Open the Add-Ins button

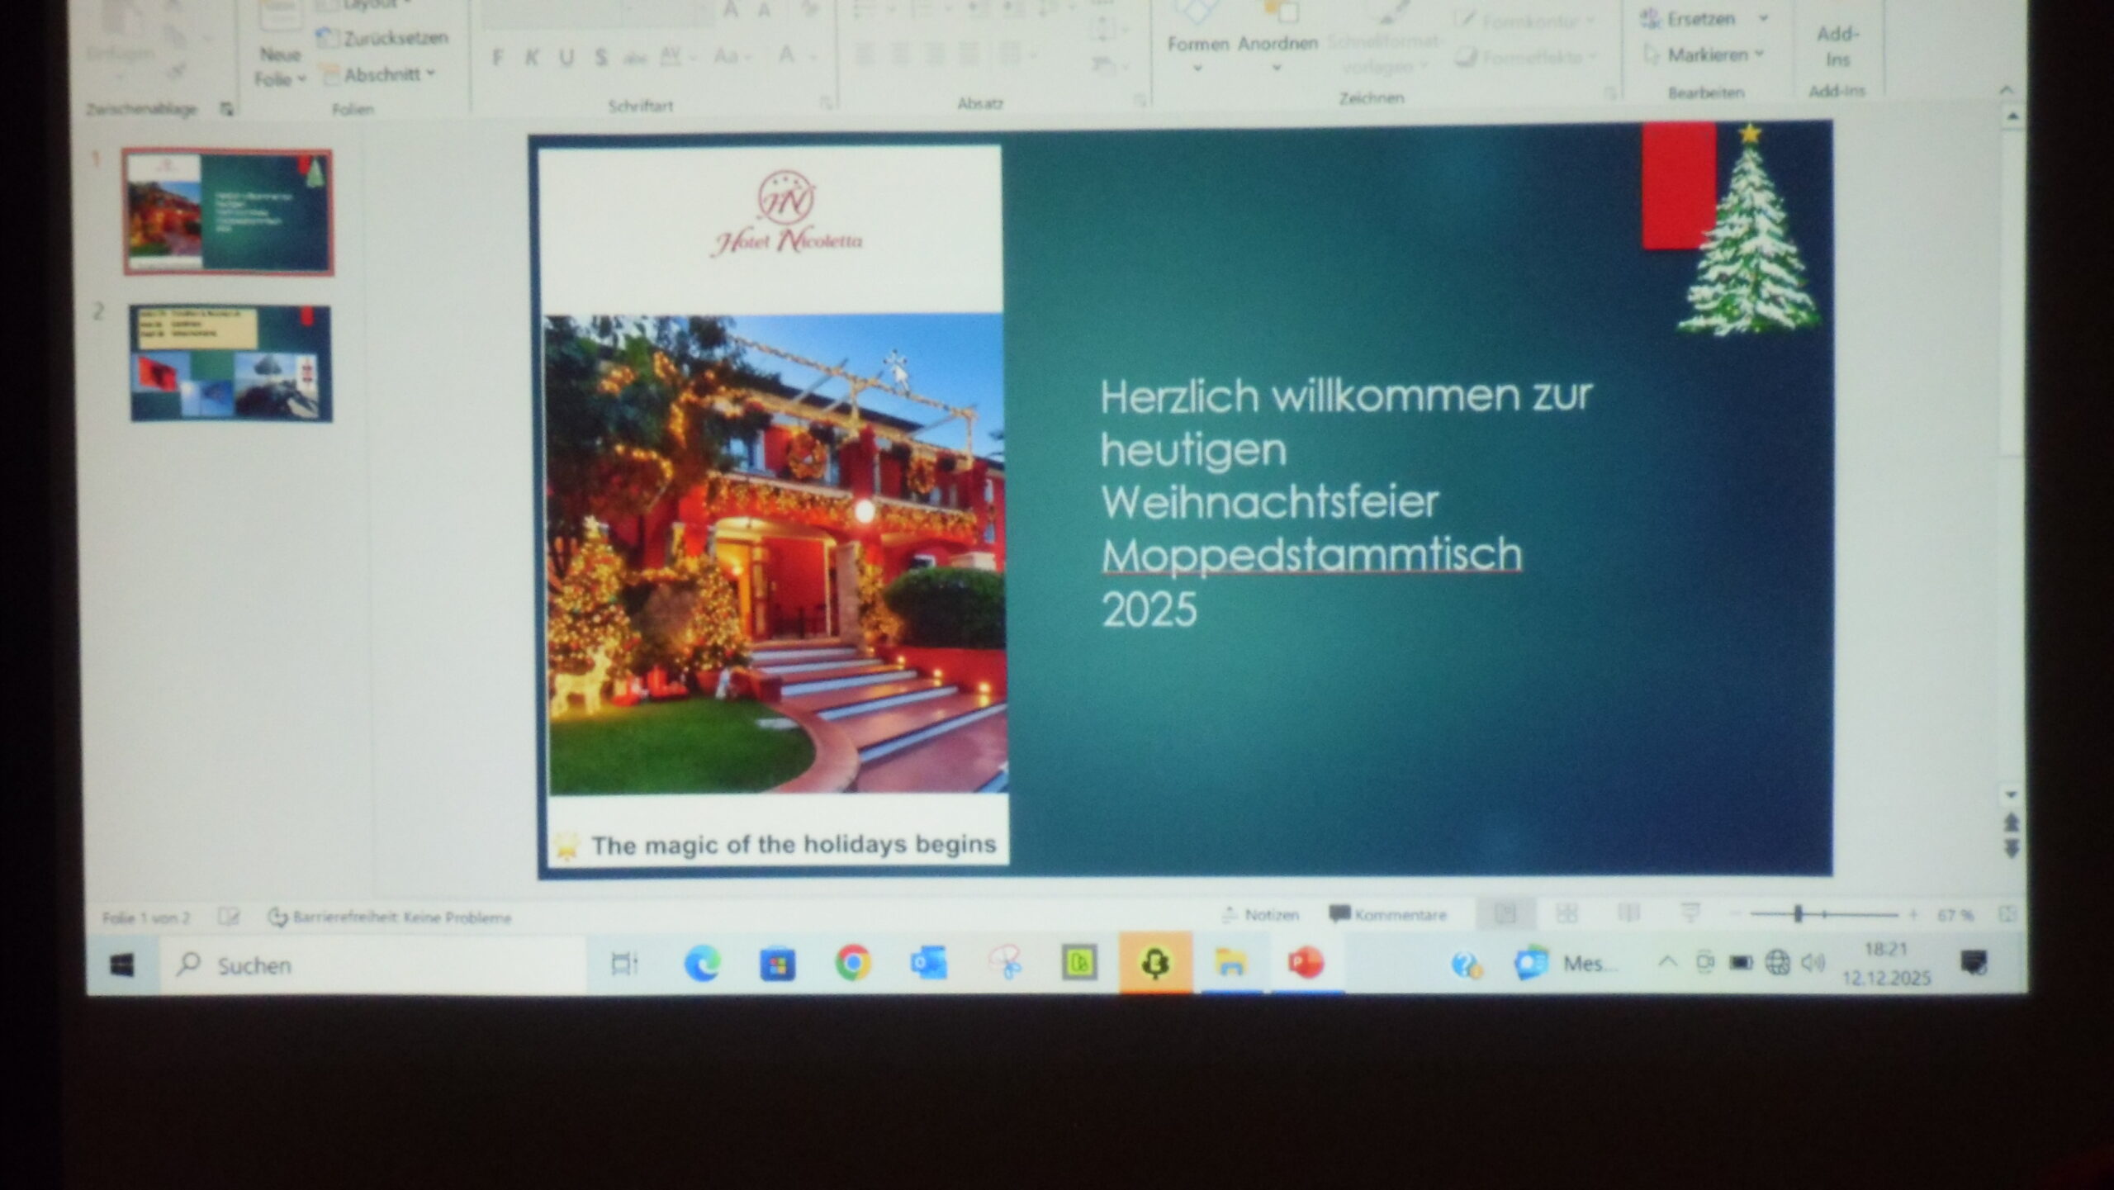pos(1837,46)
